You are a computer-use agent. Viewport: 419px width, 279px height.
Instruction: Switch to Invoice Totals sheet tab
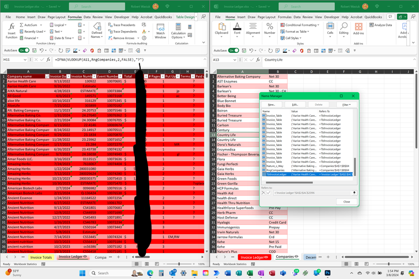click(x=41, y=257)
